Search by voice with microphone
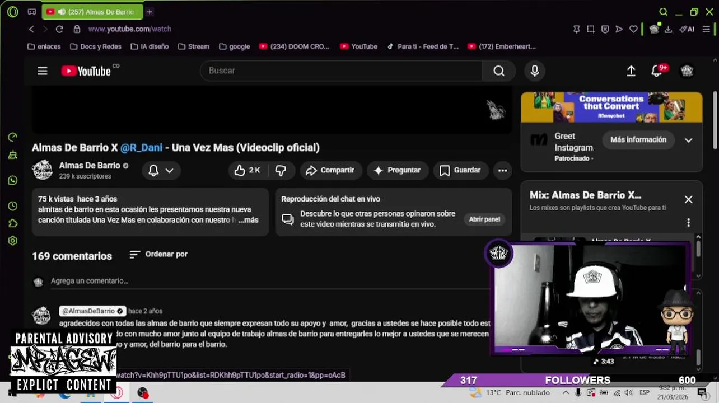Viewport: 719px width, 403px height. coord(535,71)
